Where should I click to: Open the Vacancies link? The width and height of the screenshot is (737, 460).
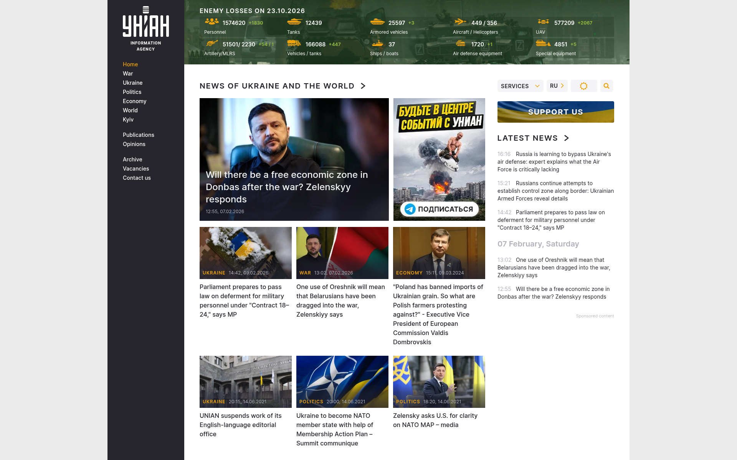point(136,169)
